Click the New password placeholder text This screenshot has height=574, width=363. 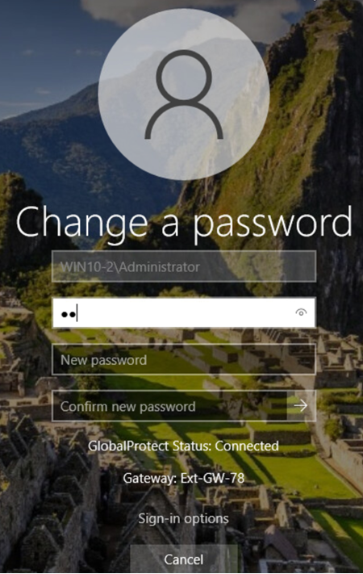click(103, 360)
